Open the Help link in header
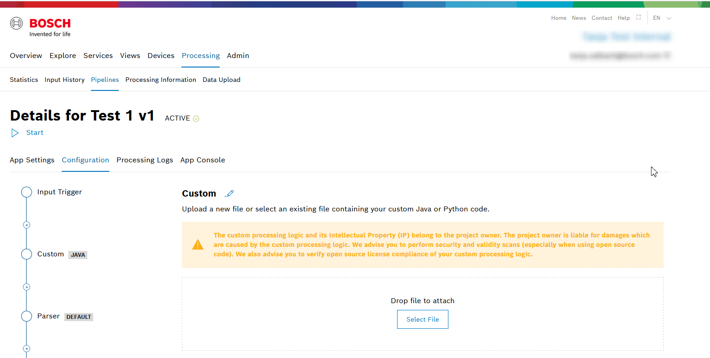Viewport: 710px width, 358px height. [624, 18]
